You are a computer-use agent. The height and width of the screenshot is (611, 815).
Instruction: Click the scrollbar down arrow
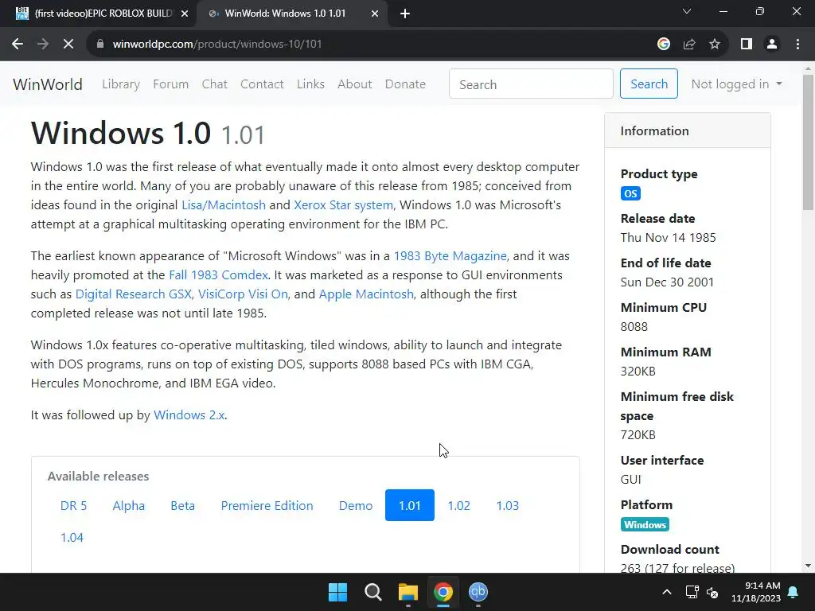click(x=809, y=566)
